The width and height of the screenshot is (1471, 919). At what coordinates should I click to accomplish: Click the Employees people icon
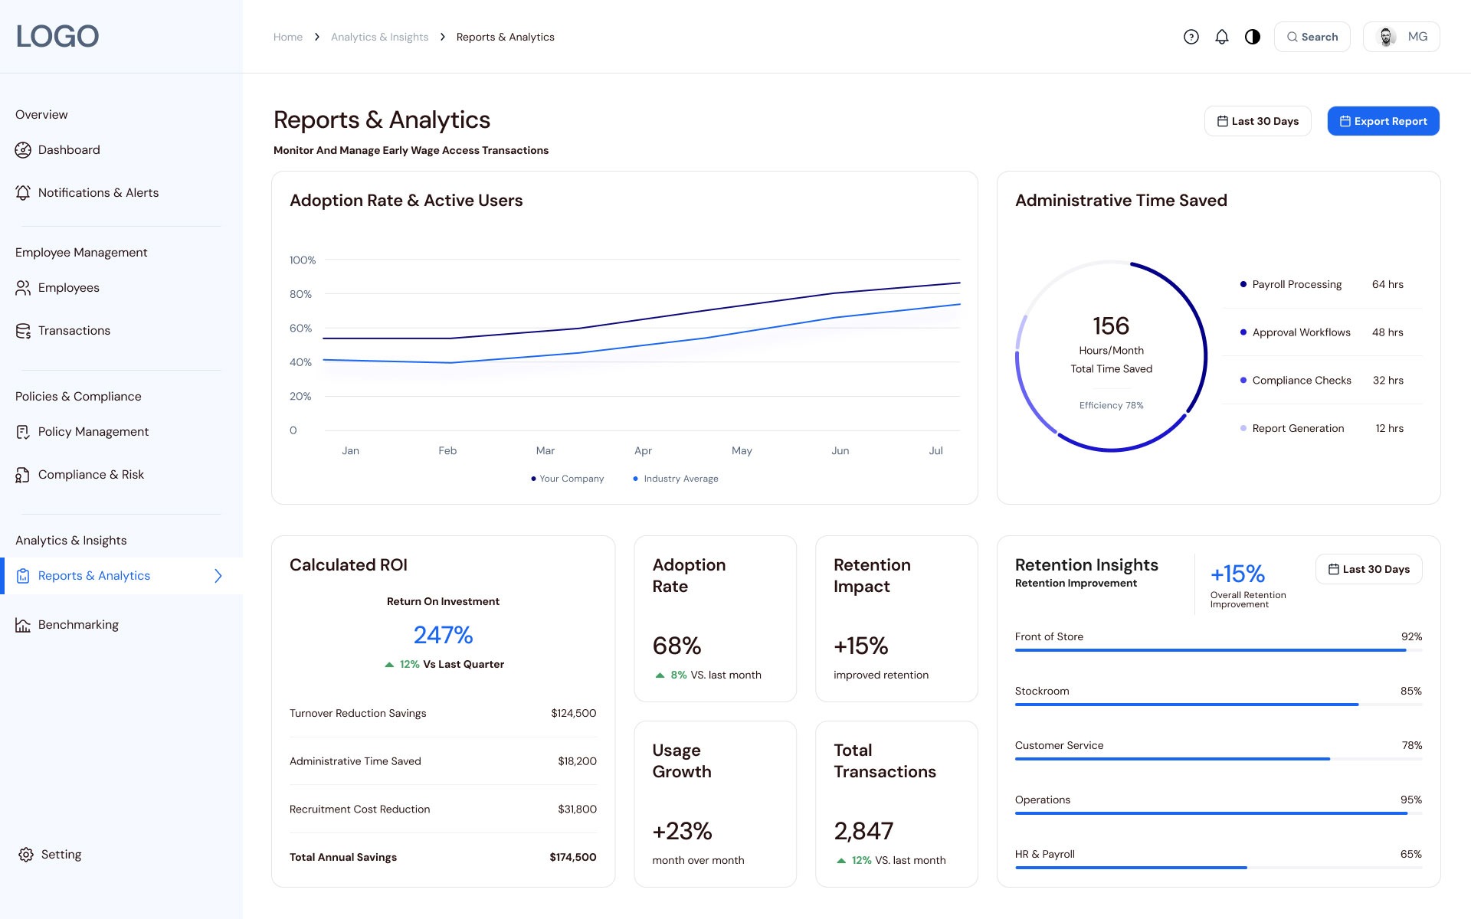coord(23,288)
